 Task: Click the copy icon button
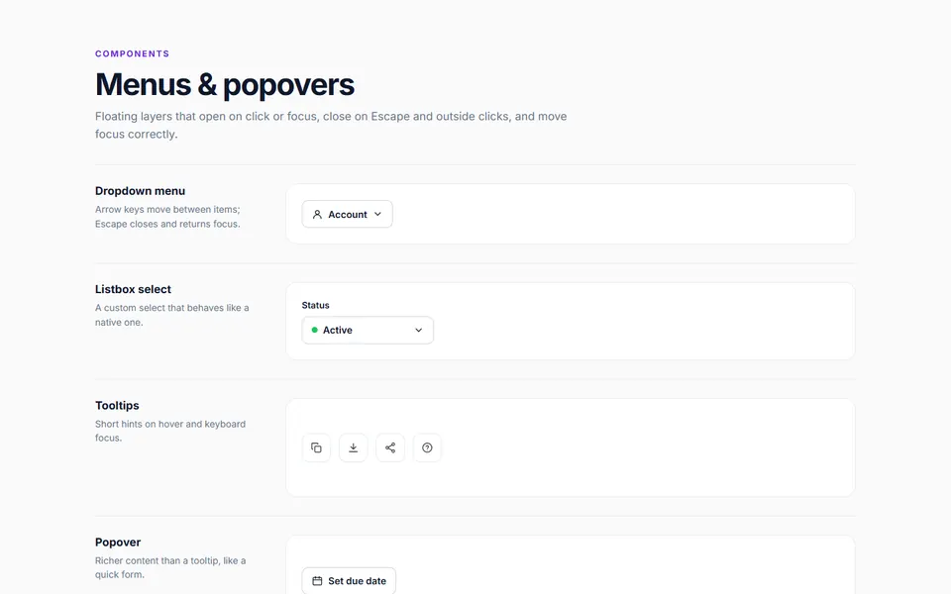(x=316, y=447)
